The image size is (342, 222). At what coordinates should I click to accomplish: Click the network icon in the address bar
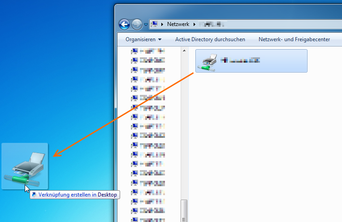click(x=154, y=24)
